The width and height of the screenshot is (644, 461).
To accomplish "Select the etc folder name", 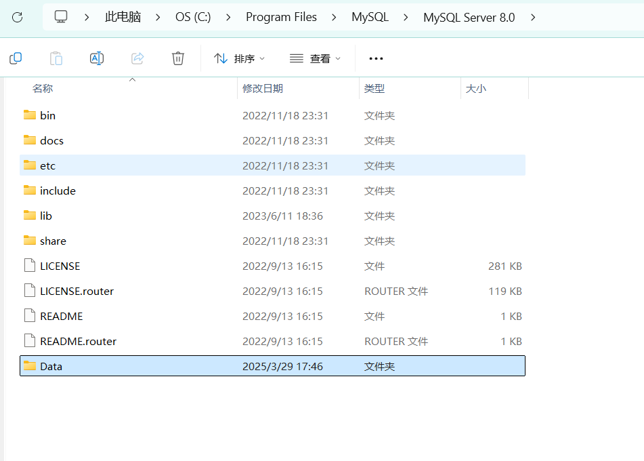I will [x=47, y=165].
